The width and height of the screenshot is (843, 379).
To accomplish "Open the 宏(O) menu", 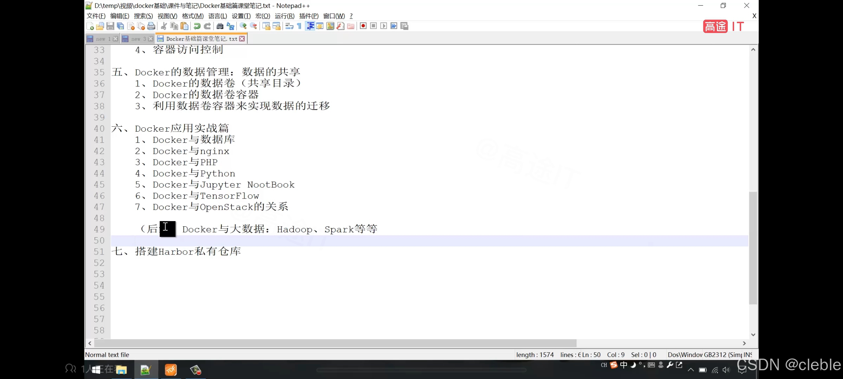I will (263, 16).
